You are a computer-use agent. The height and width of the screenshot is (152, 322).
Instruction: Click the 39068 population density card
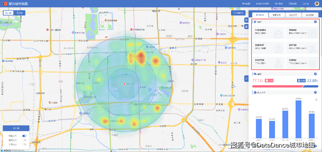(302, 33)
